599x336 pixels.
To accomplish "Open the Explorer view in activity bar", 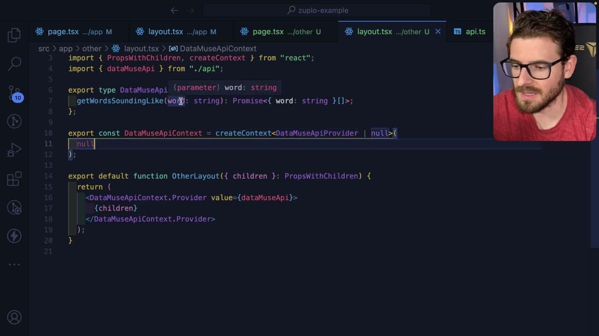I will coord(15,35).
